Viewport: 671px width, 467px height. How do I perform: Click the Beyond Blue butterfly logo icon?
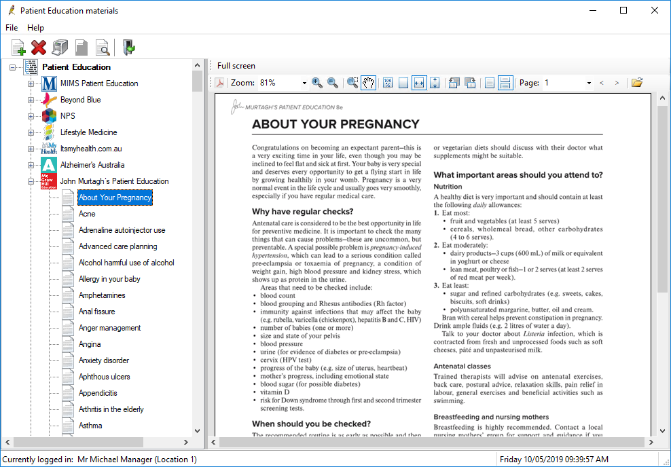[49, 100]
